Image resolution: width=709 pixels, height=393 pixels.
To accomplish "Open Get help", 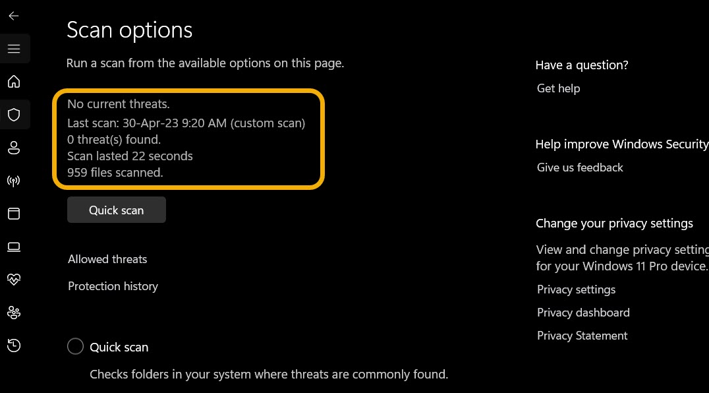I will tap(558, 88).
